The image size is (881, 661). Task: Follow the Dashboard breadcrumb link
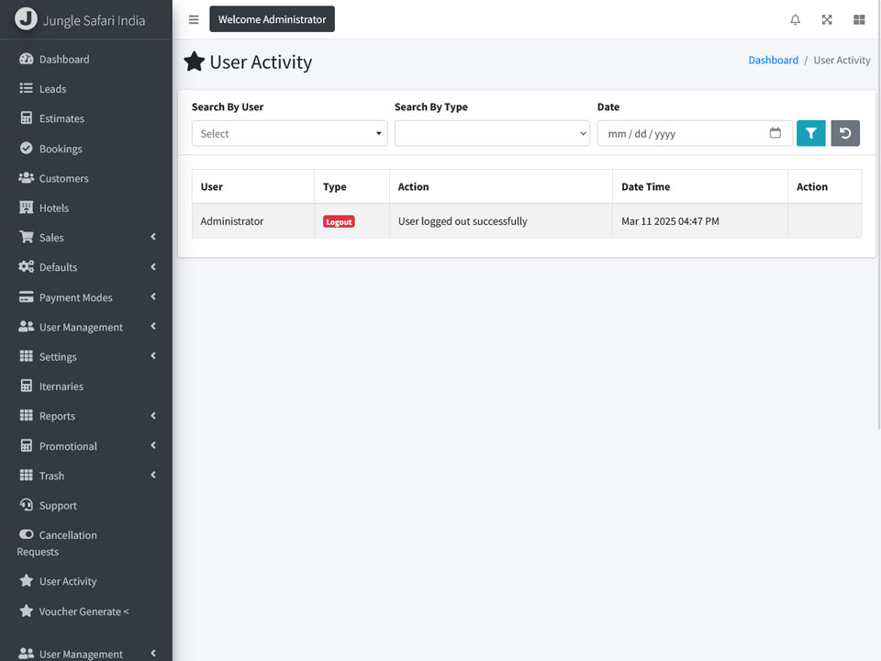tap(773, 61)
